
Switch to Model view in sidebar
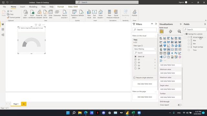[x=3, y=35]
